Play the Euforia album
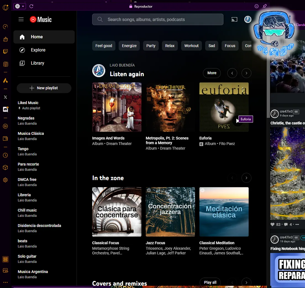305x288 pixels. click(237, 121)
